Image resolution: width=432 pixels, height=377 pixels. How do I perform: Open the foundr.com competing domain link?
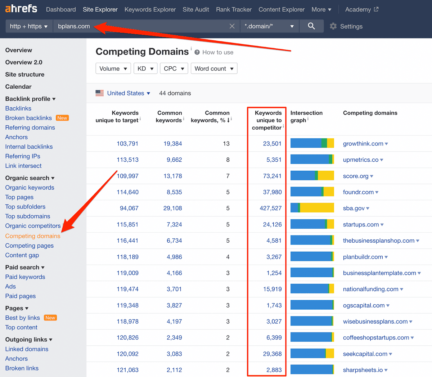click(358, 192)
